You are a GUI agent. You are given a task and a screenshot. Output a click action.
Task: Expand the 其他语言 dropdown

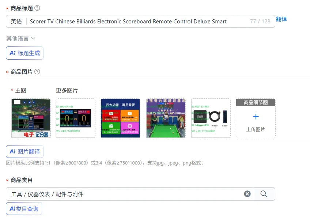click(21, 38)
